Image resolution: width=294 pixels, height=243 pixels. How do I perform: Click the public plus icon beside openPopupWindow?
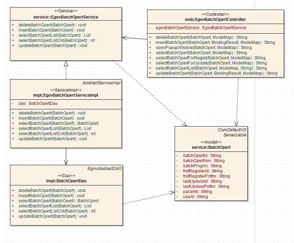pos(151,48)
